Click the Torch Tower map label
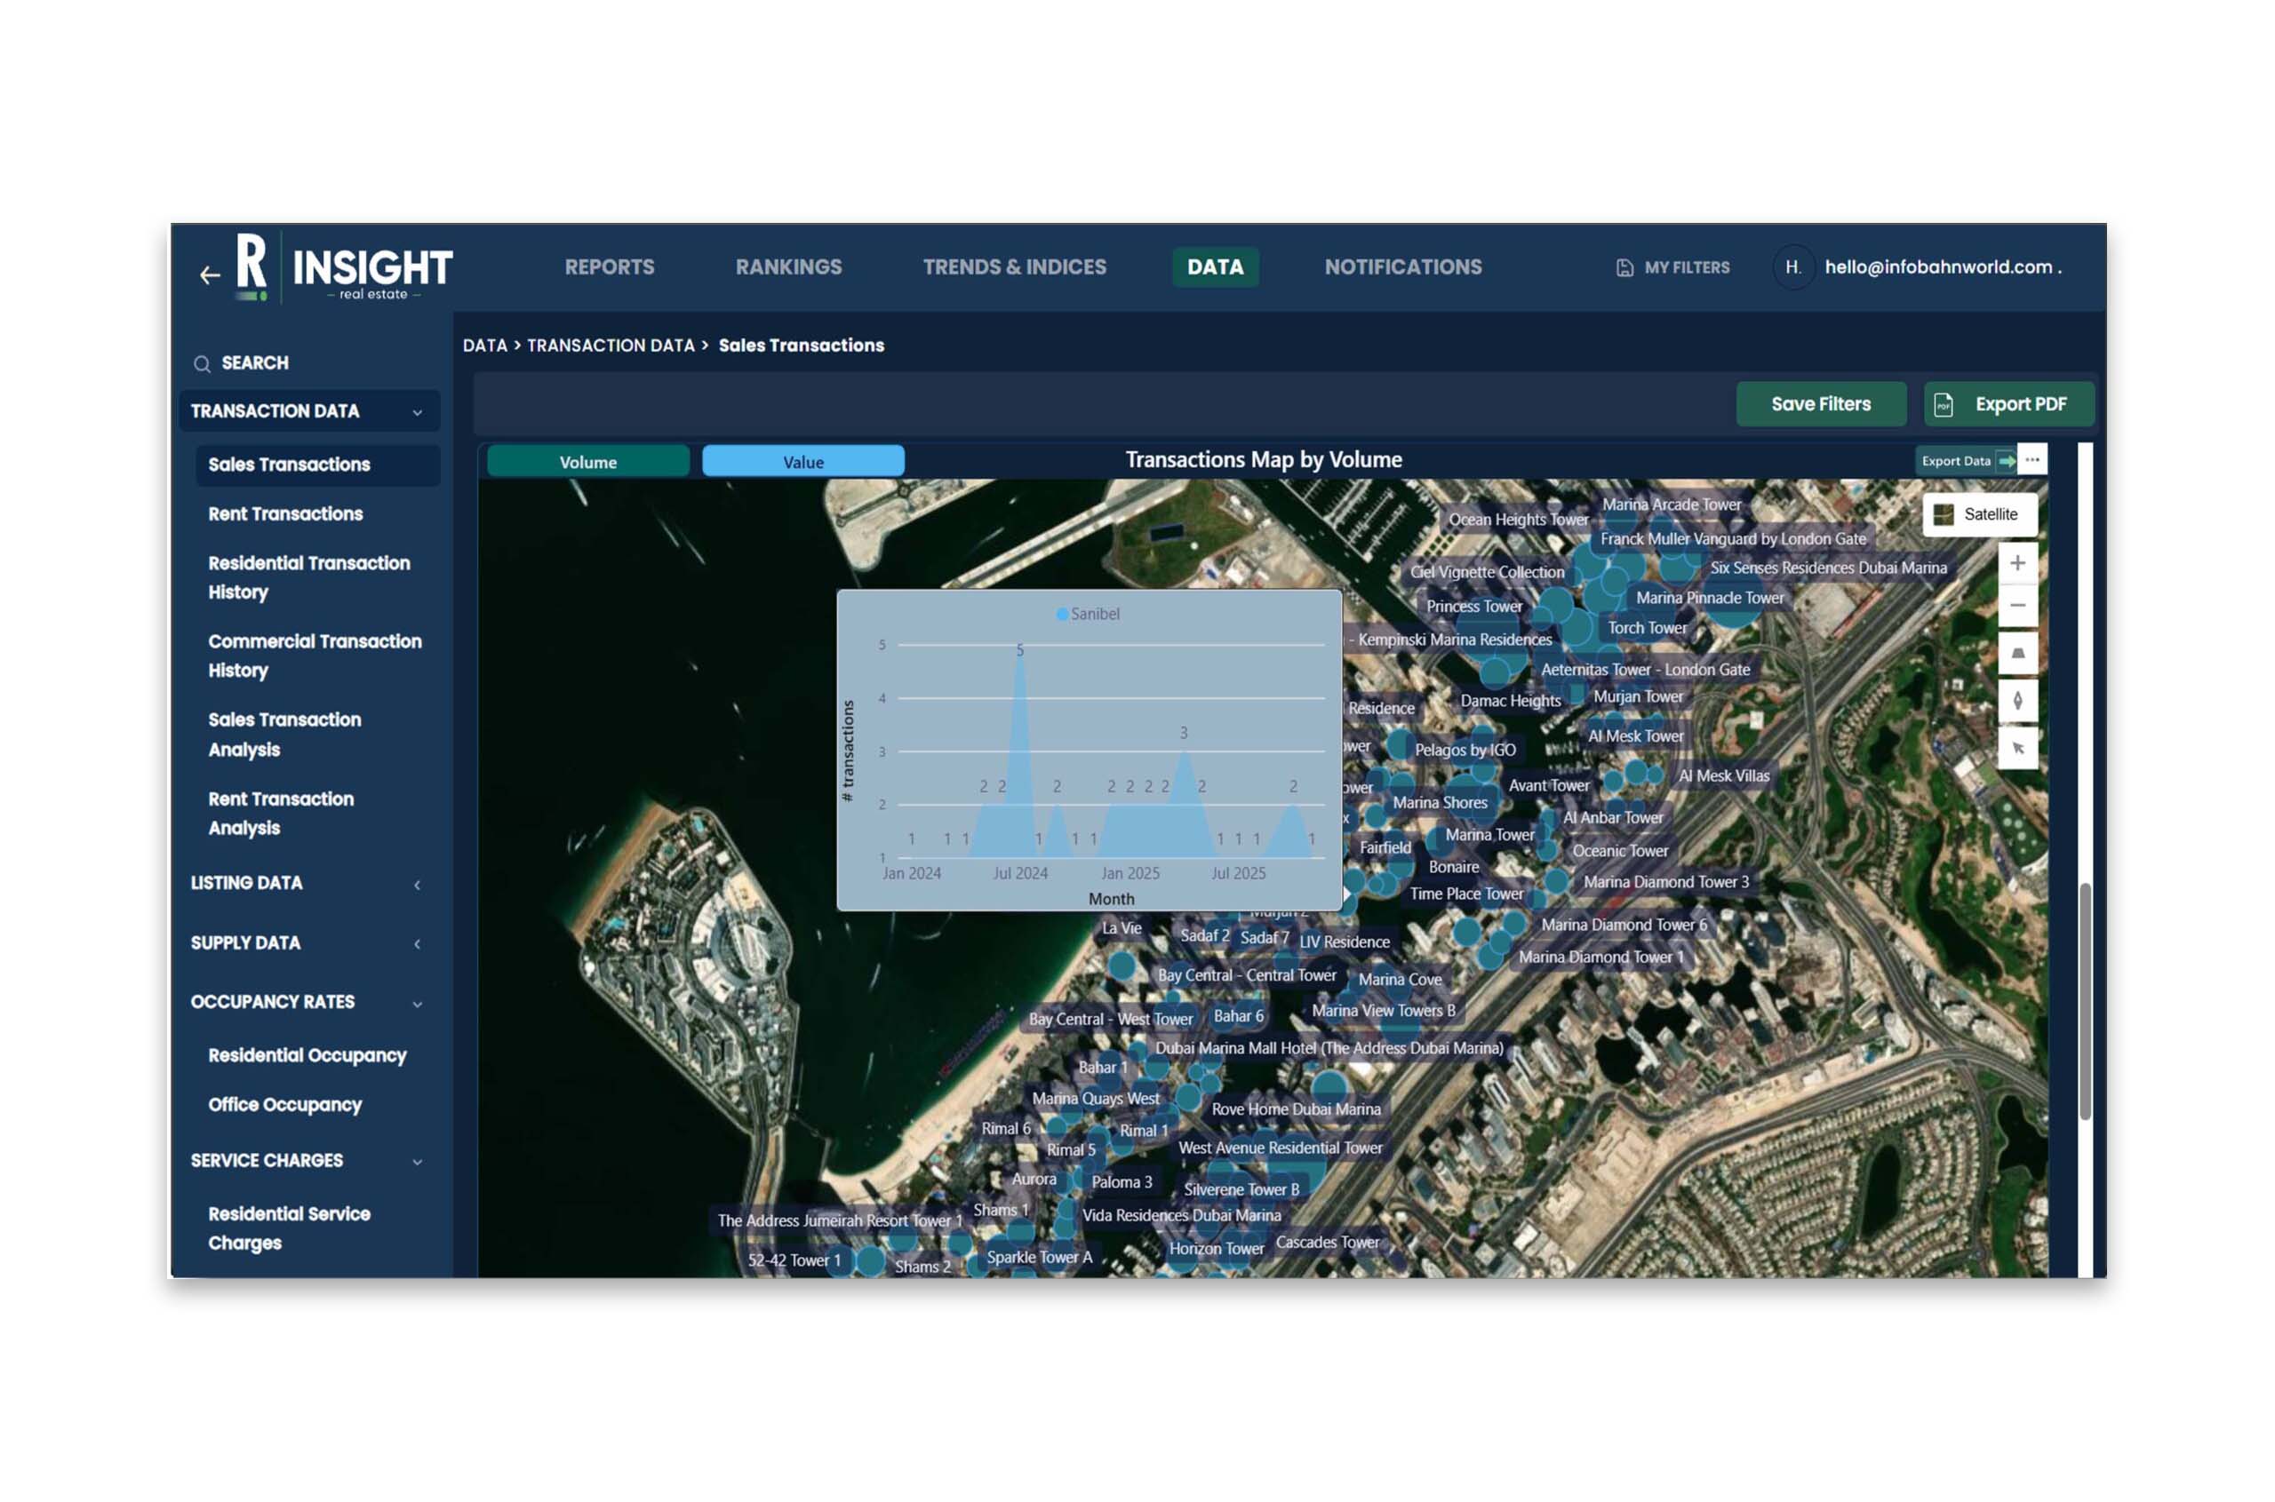This screenshot has width=2275, height=1502. (x=1647, y=628)
